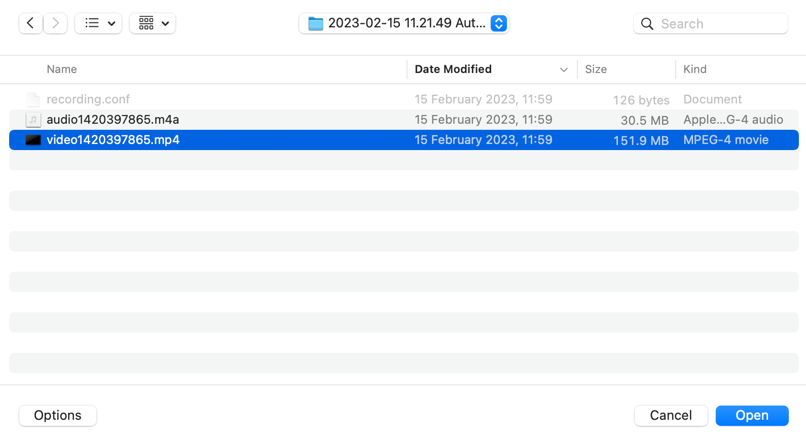Click the audio file's modified date
This screenshot has width=806, height=435.
[x=484, y=120]
